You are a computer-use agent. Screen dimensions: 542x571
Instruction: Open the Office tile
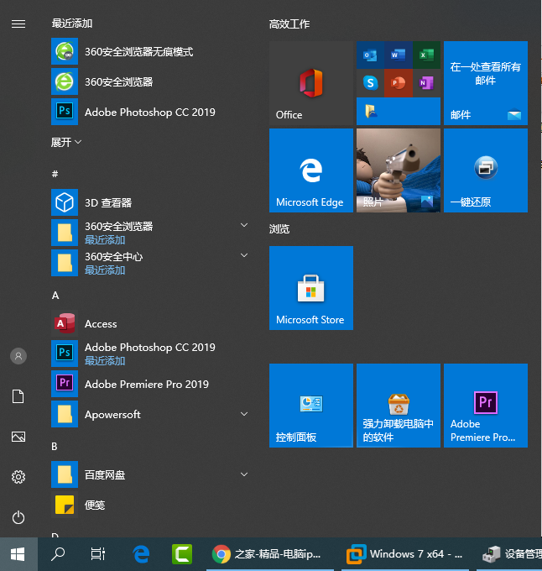[x=311, y=83]
